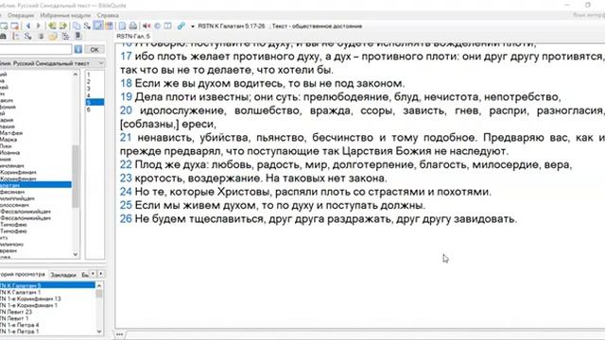Click the document page icon in toolbar
This screenshot has height=340, width=605.
pyautogui.click(x=122, y=25)
